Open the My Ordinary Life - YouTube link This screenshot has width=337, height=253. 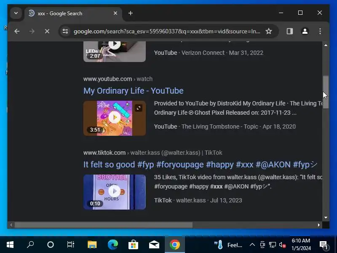tap(133, 91)
